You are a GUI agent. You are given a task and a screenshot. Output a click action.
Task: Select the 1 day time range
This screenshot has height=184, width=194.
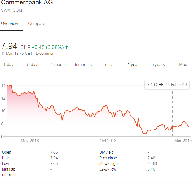[8, 65]
